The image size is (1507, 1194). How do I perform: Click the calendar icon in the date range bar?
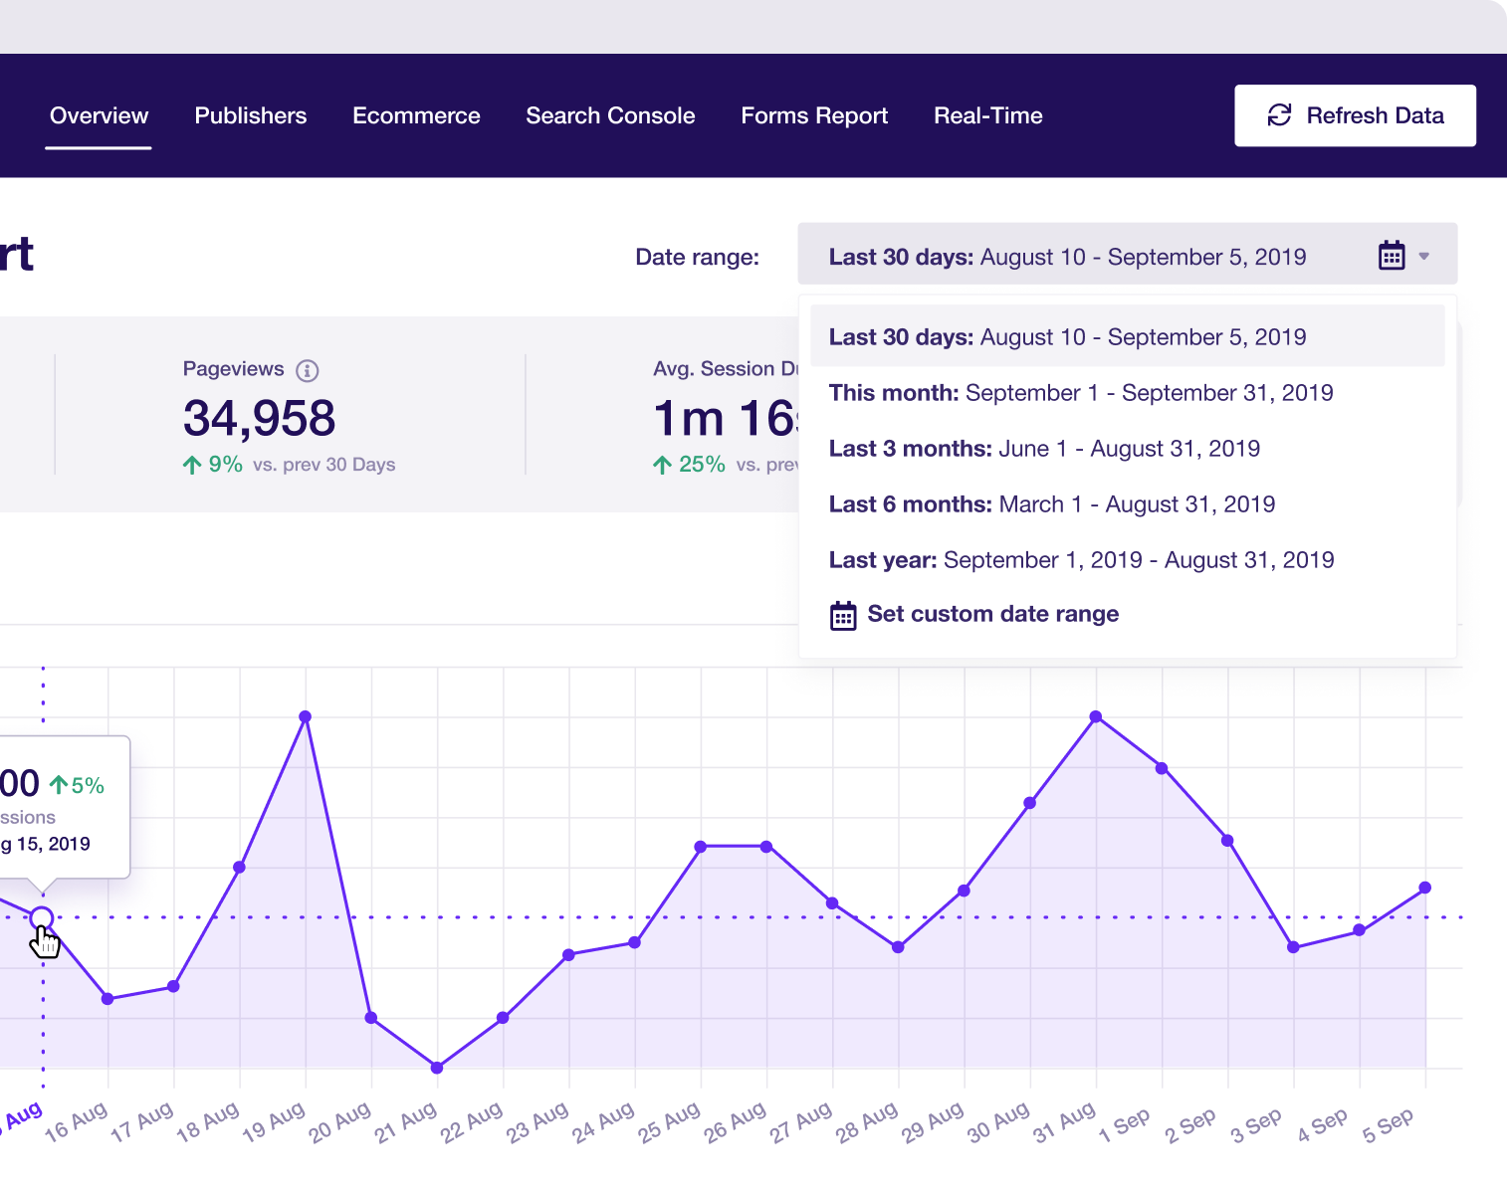click(1391, 256)
